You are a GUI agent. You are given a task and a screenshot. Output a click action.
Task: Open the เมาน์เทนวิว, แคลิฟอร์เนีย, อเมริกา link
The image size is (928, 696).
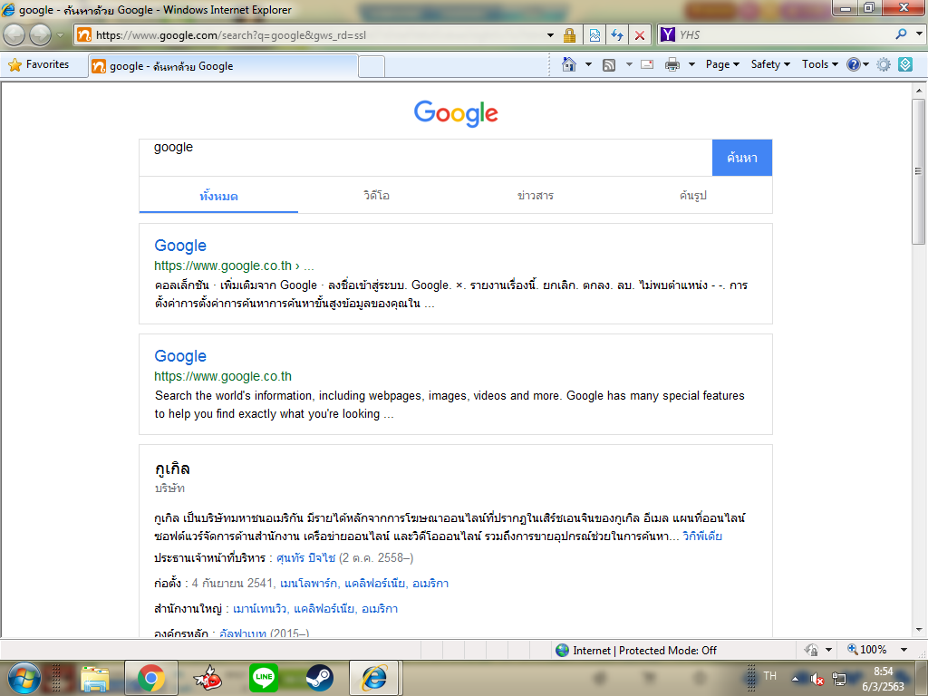click(314, 609)
